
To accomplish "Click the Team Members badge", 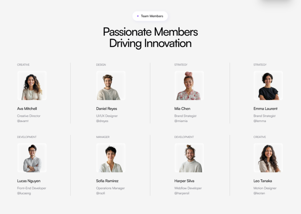I will coord(150,16).
